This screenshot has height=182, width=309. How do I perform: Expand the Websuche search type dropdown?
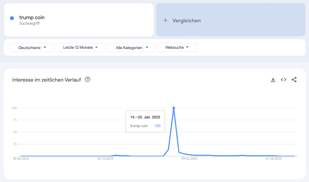[177, 48]
